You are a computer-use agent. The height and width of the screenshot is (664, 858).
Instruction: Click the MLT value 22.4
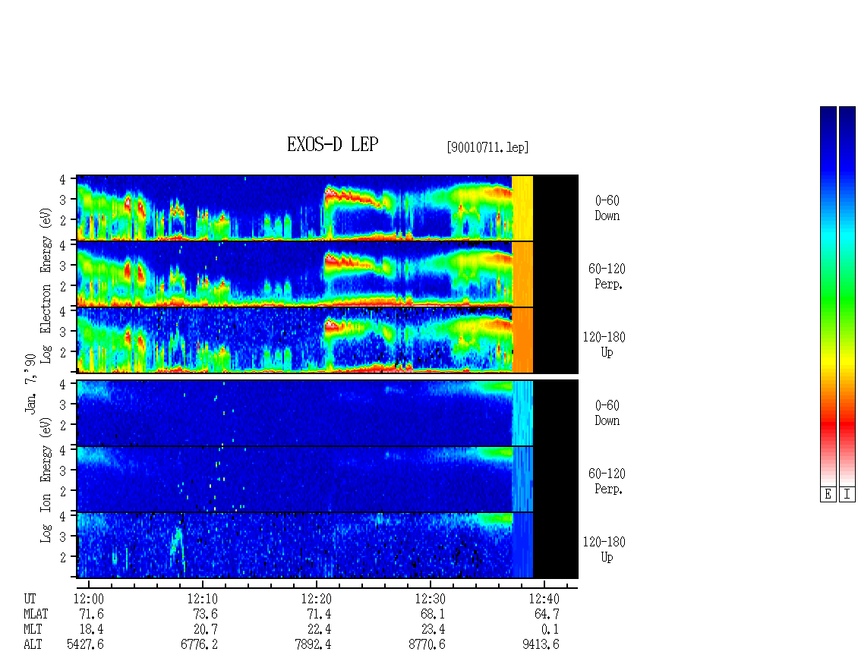tap(319, 630)
